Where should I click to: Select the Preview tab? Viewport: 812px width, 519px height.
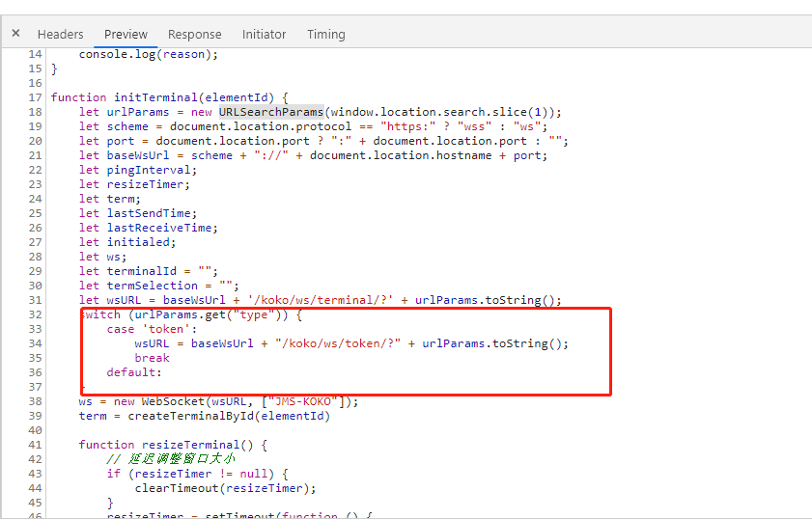(x=126, y=34)
